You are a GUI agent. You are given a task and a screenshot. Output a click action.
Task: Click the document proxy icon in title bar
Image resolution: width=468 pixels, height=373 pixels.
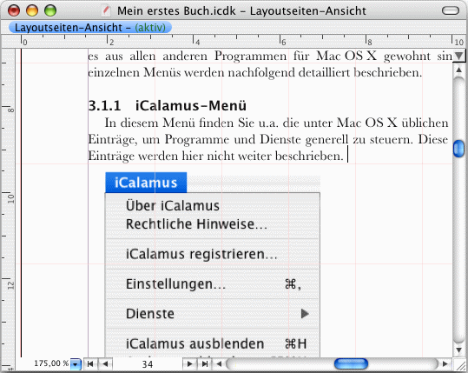click(106, 10)
